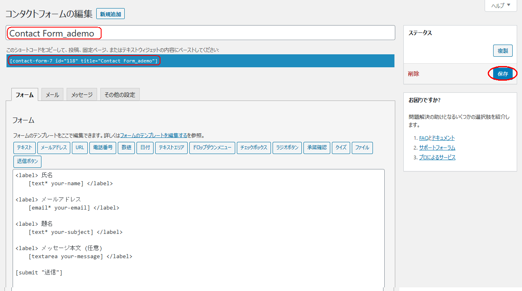Insert a ラジオボタン form tag
Screen dimensions: 522x291
(x=287, y=148)
